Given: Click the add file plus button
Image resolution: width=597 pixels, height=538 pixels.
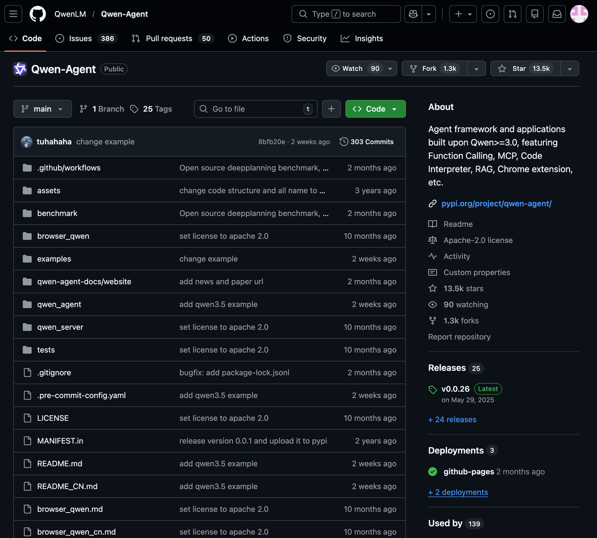Looking at the screenshot, I should pyautogui.click(x=331, y=109).
